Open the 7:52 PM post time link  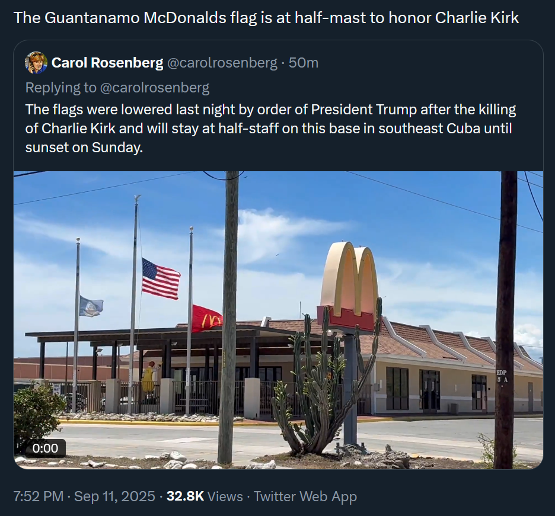pos(39,496)
